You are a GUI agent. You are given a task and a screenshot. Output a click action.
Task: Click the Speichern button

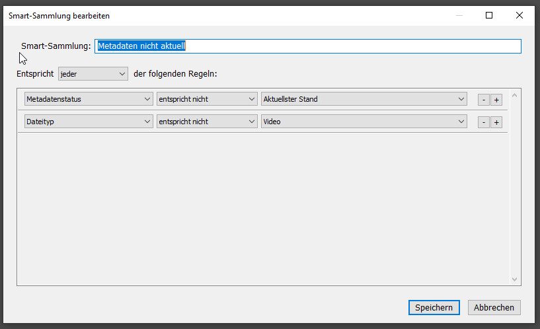click(x=434, y=307)
